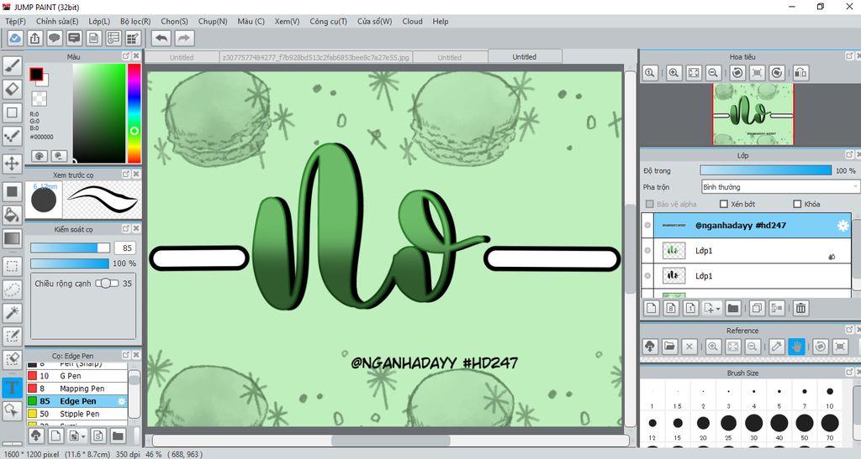Click the canvas horizontal scrollbar
The width and height of the screenshot is (861, 459).
[390, 441]
